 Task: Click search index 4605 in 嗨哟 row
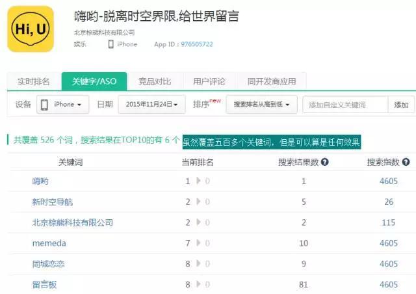389,181
